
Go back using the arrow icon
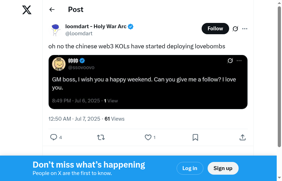(52, 10)
